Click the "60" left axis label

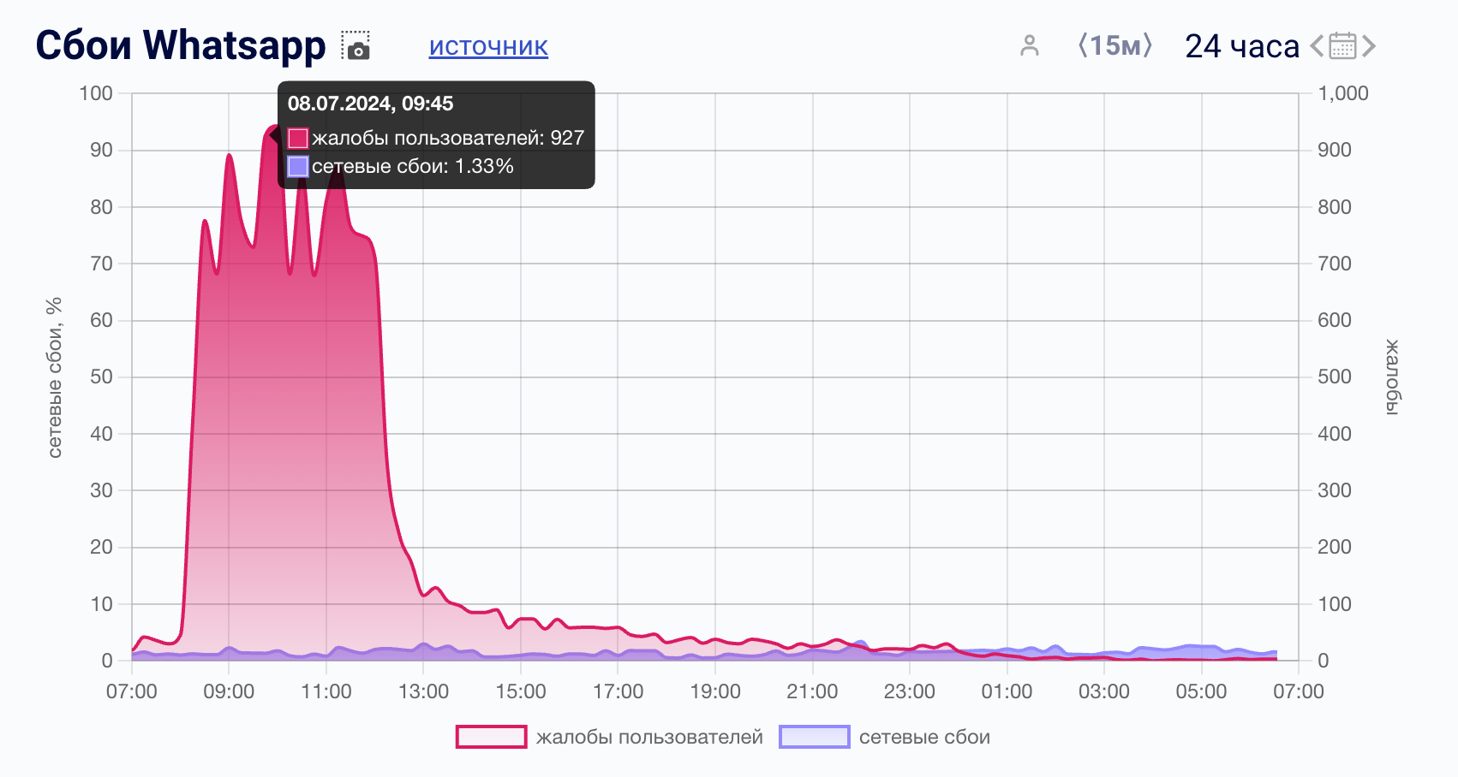coord(102,320)
